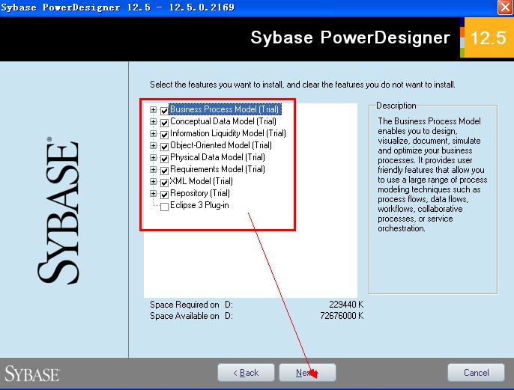This screenshot has width=514, height=390.
Task: Expand the Information Liquidity Model node
Action: [153, 133]
